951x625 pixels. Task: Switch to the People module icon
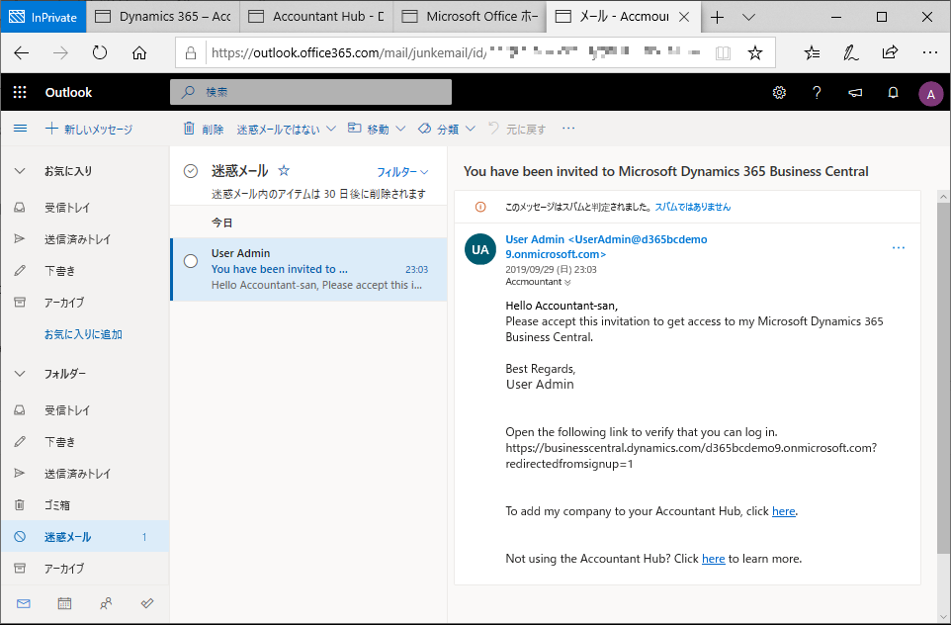coord(106,603)
